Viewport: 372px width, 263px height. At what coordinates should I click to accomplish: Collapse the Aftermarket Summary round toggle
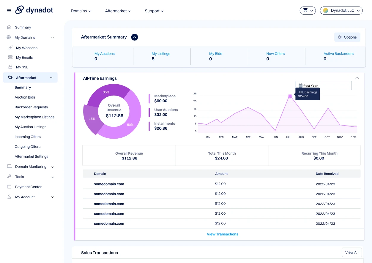click(135, 37)
